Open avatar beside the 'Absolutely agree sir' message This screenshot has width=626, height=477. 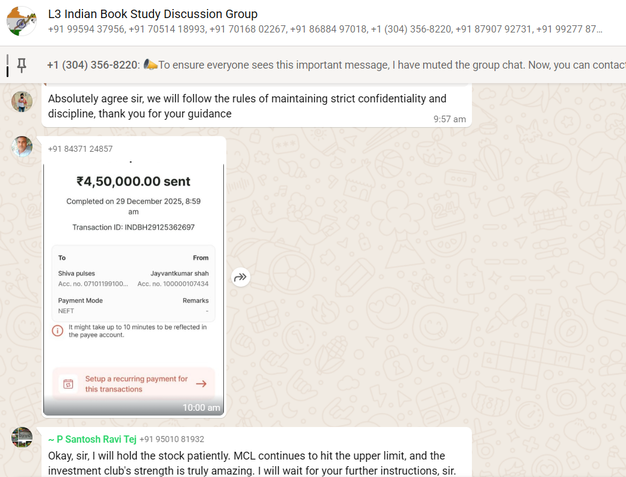(22, 101)
